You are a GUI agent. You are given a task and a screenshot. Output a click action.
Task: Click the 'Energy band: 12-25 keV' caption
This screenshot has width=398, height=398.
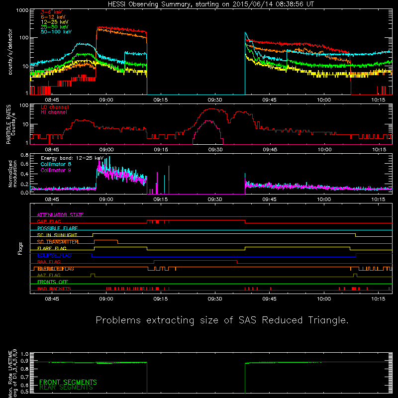[x=72, y=158]
